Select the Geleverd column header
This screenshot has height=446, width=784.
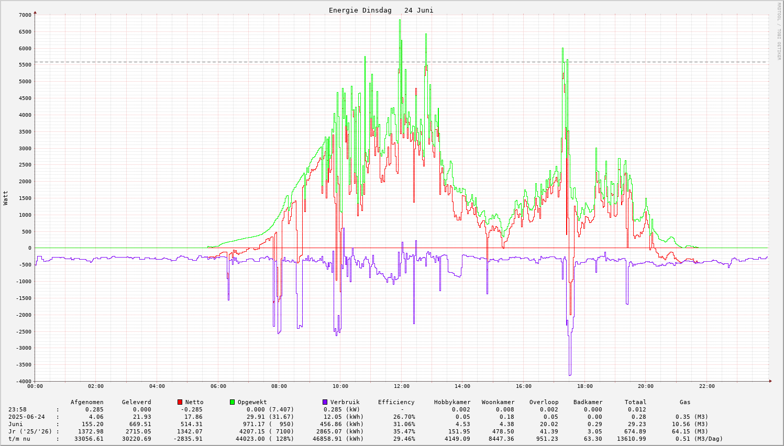click(136, 402)
